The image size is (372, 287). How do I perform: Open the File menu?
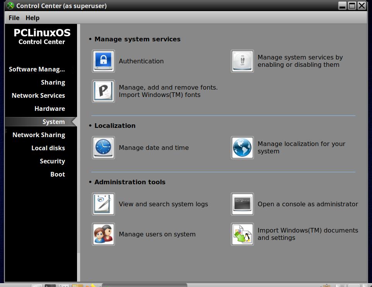(14, 18)
